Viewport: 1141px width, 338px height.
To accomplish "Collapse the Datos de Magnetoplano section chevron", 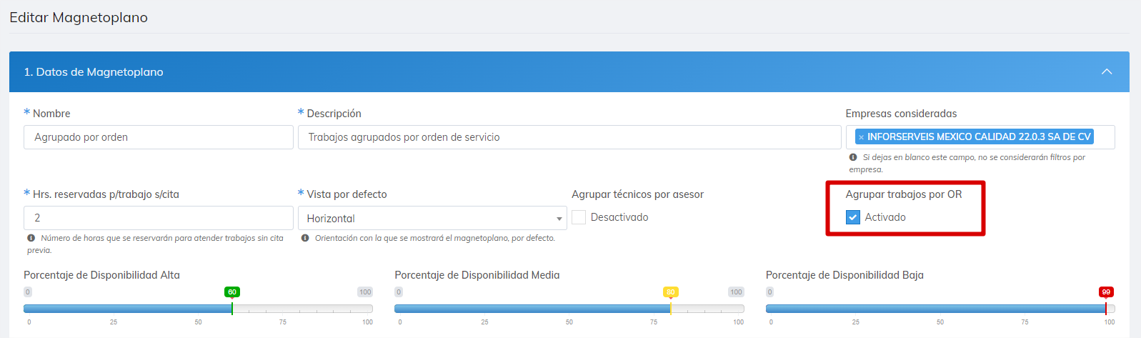I will coord(1106,71).
